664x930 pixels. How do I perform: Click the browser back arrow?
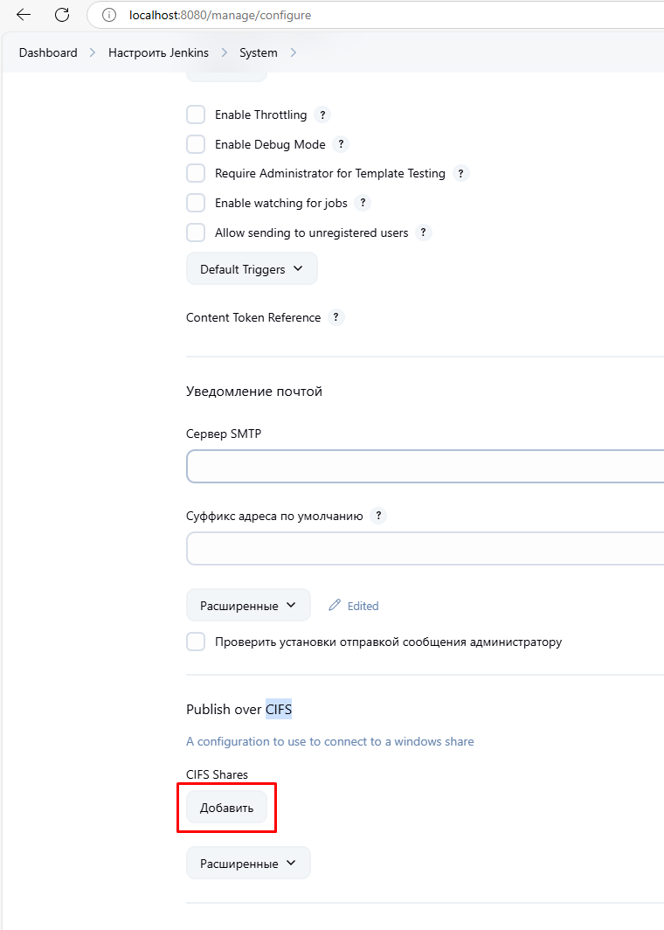(24, 15)
